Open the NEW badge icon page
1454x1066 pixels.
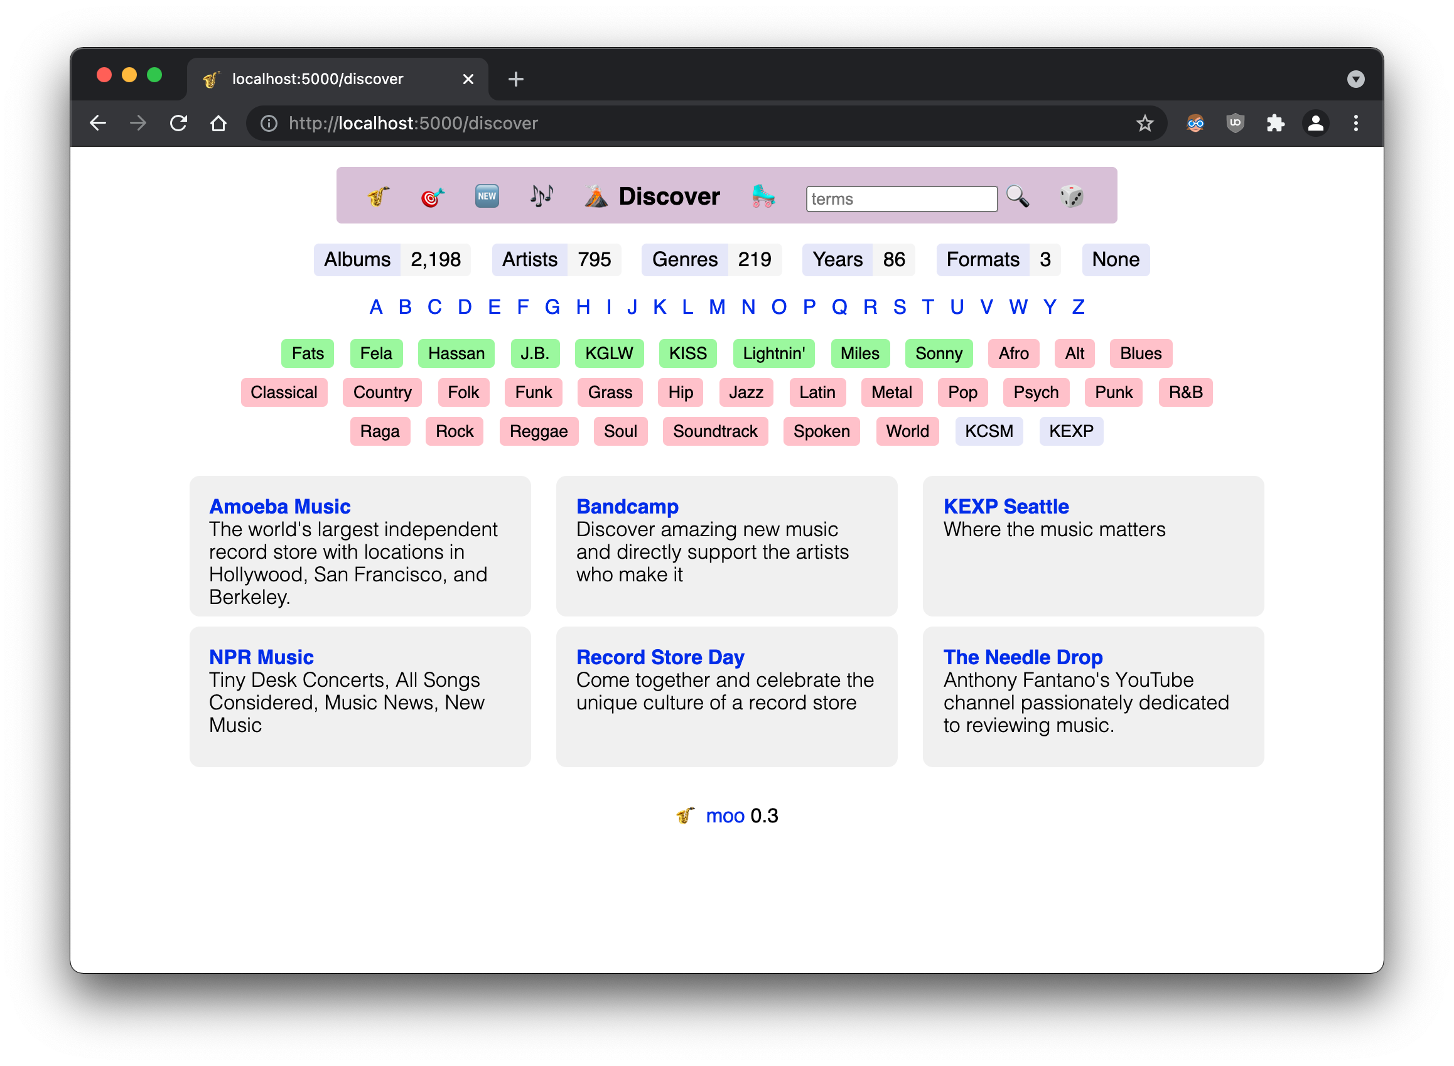(x=487, y=196)
